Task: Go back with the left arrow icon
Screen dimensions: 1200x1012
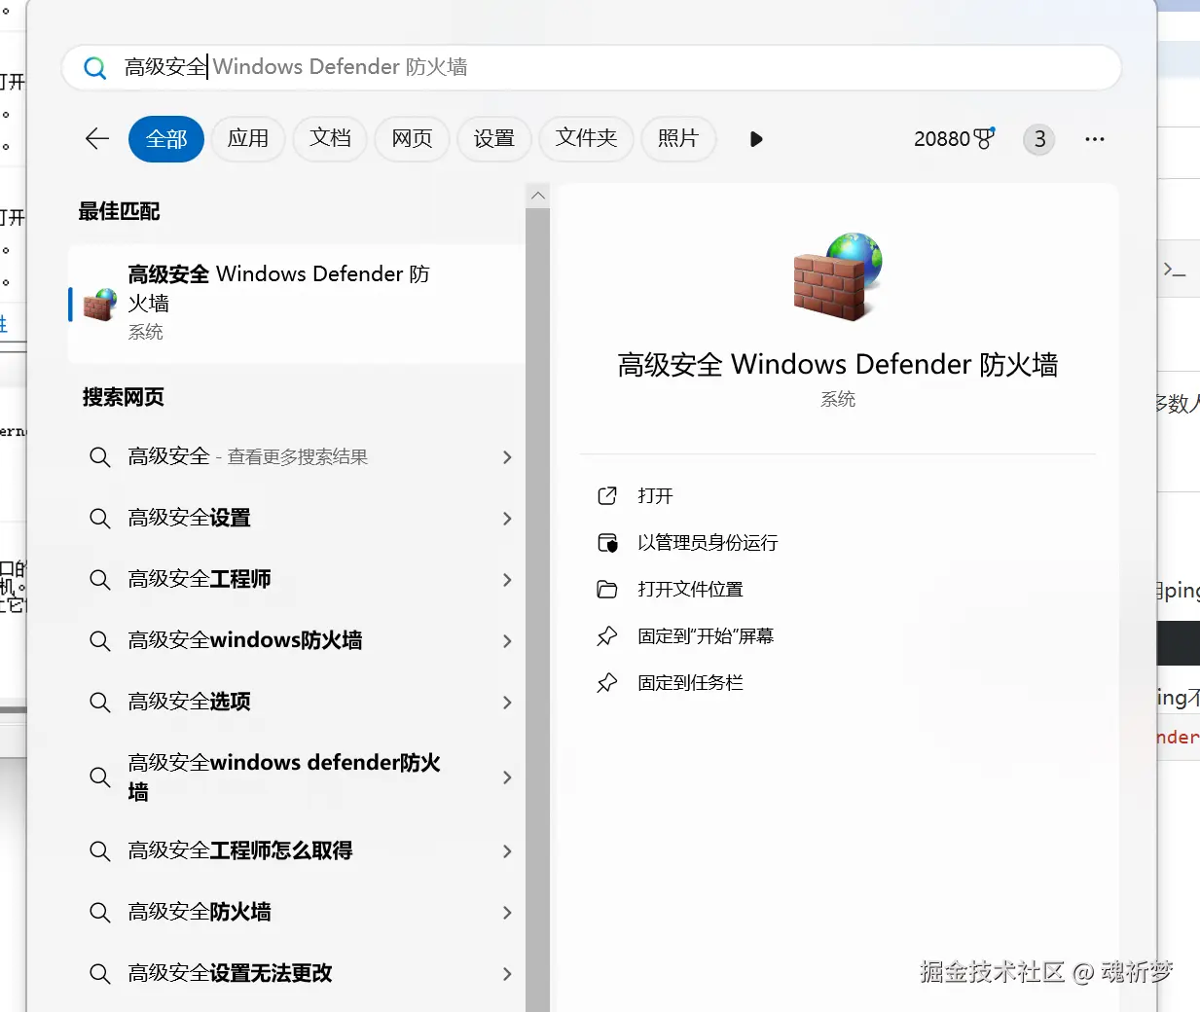Action: point(97,139)
